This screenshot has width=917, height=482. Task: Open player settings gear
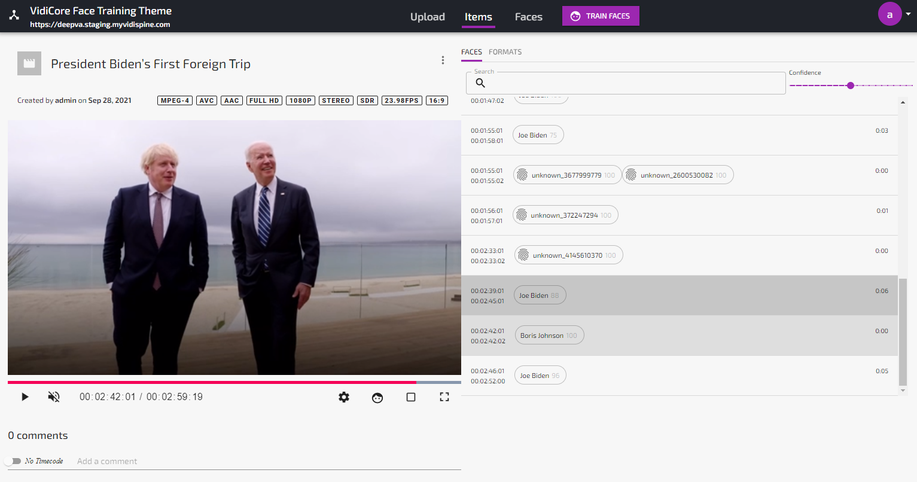click(344, 397)
